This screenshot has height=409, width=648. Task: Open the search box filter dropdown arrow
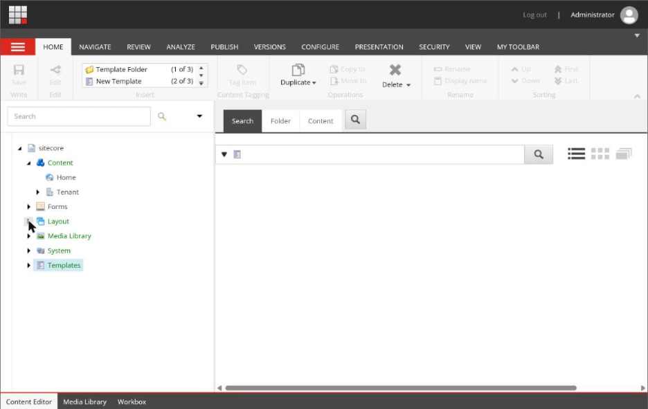pyautogui.click(x=224, y=154)
